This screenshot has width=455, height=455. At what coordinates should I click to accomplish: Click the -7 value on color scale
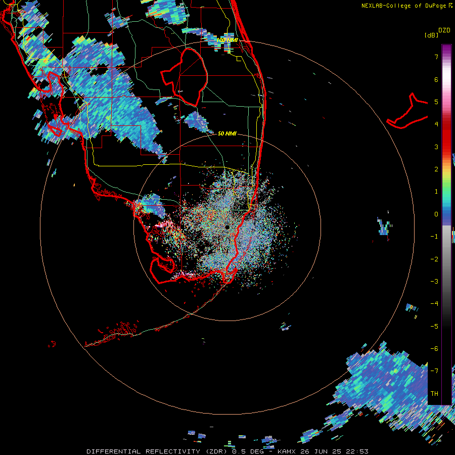434,371
